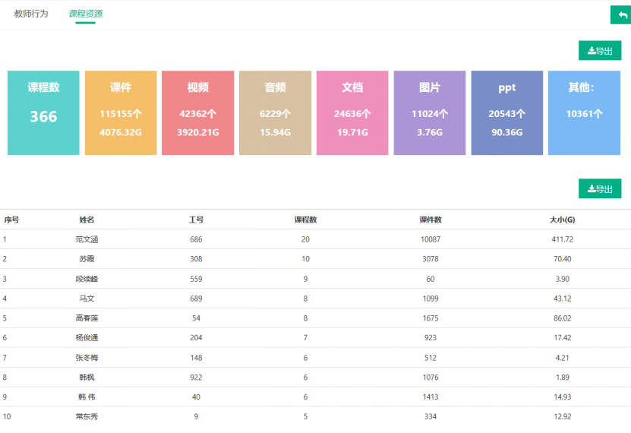The height and width of the screenshot is (433, 631).
Task: Click the 课件数 column header
Action: [x=431, y=220]
